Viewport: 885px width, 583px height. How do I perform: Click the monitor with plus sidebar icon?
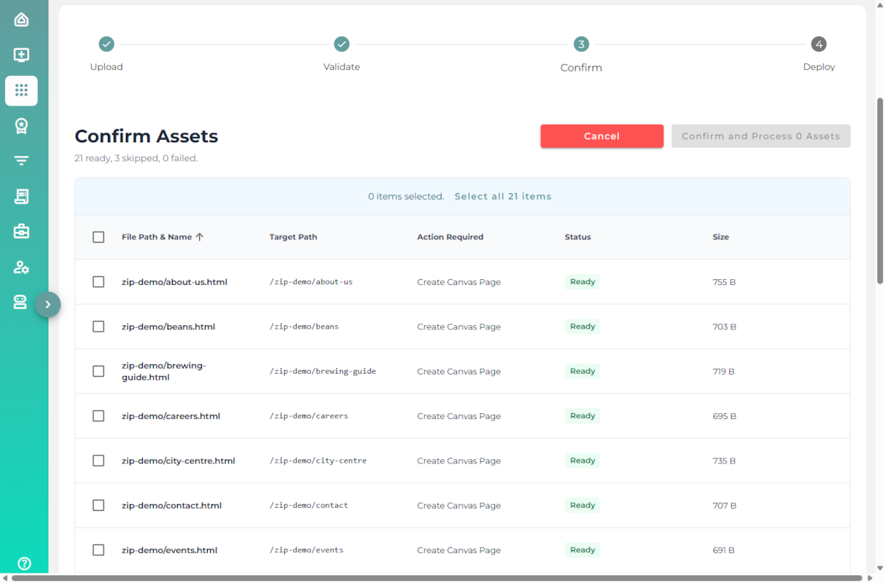coord(21,55)
